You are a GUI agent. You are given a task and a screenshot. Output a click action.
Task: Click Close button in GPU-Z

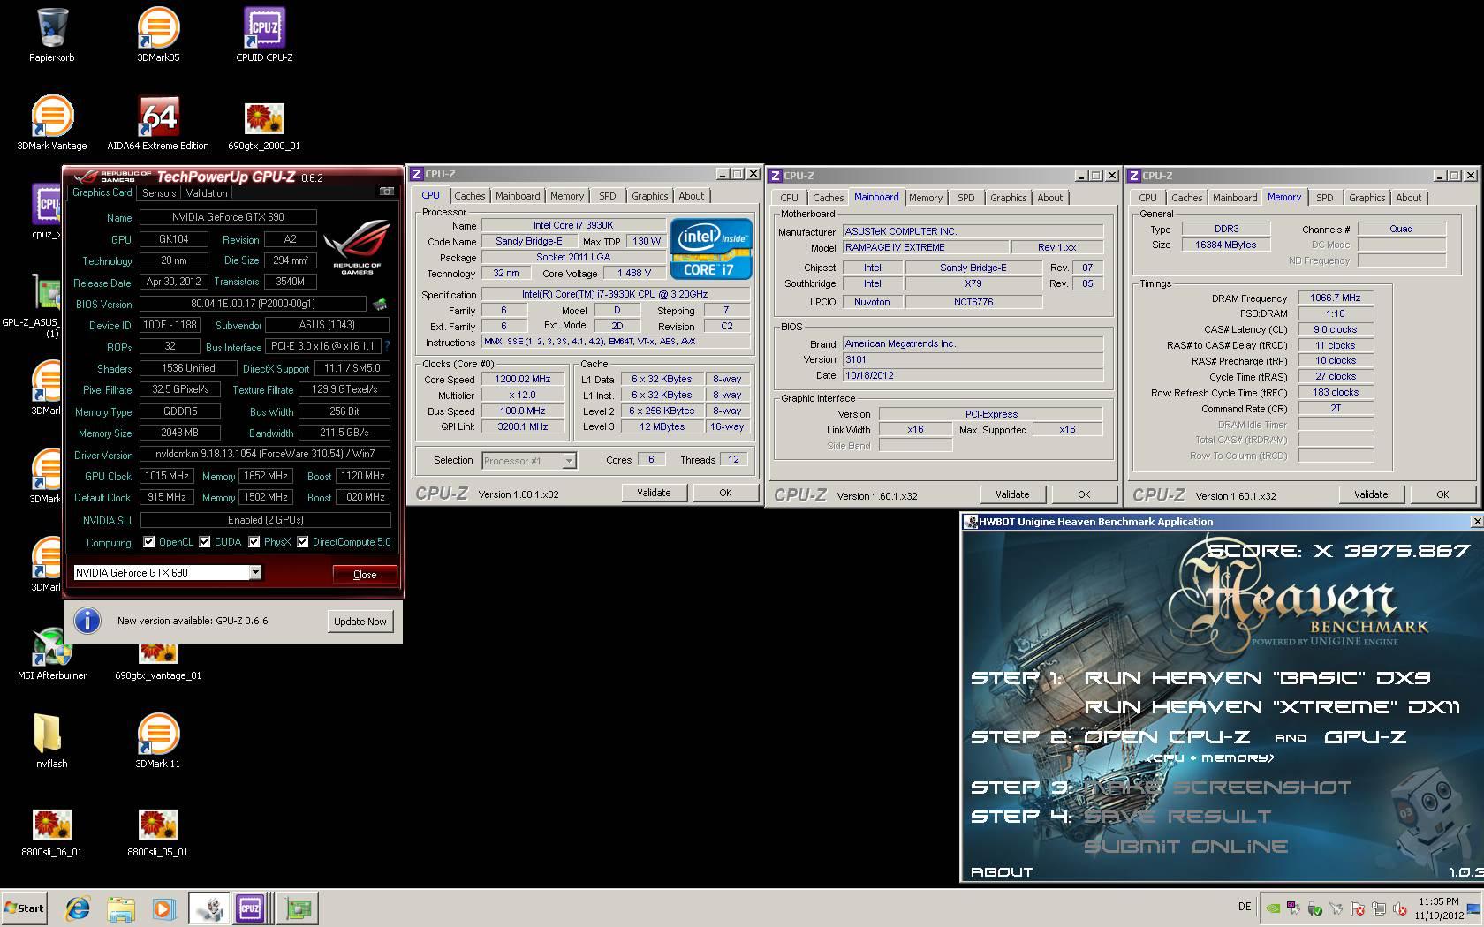pyautogui.click(x=365, y=574)
